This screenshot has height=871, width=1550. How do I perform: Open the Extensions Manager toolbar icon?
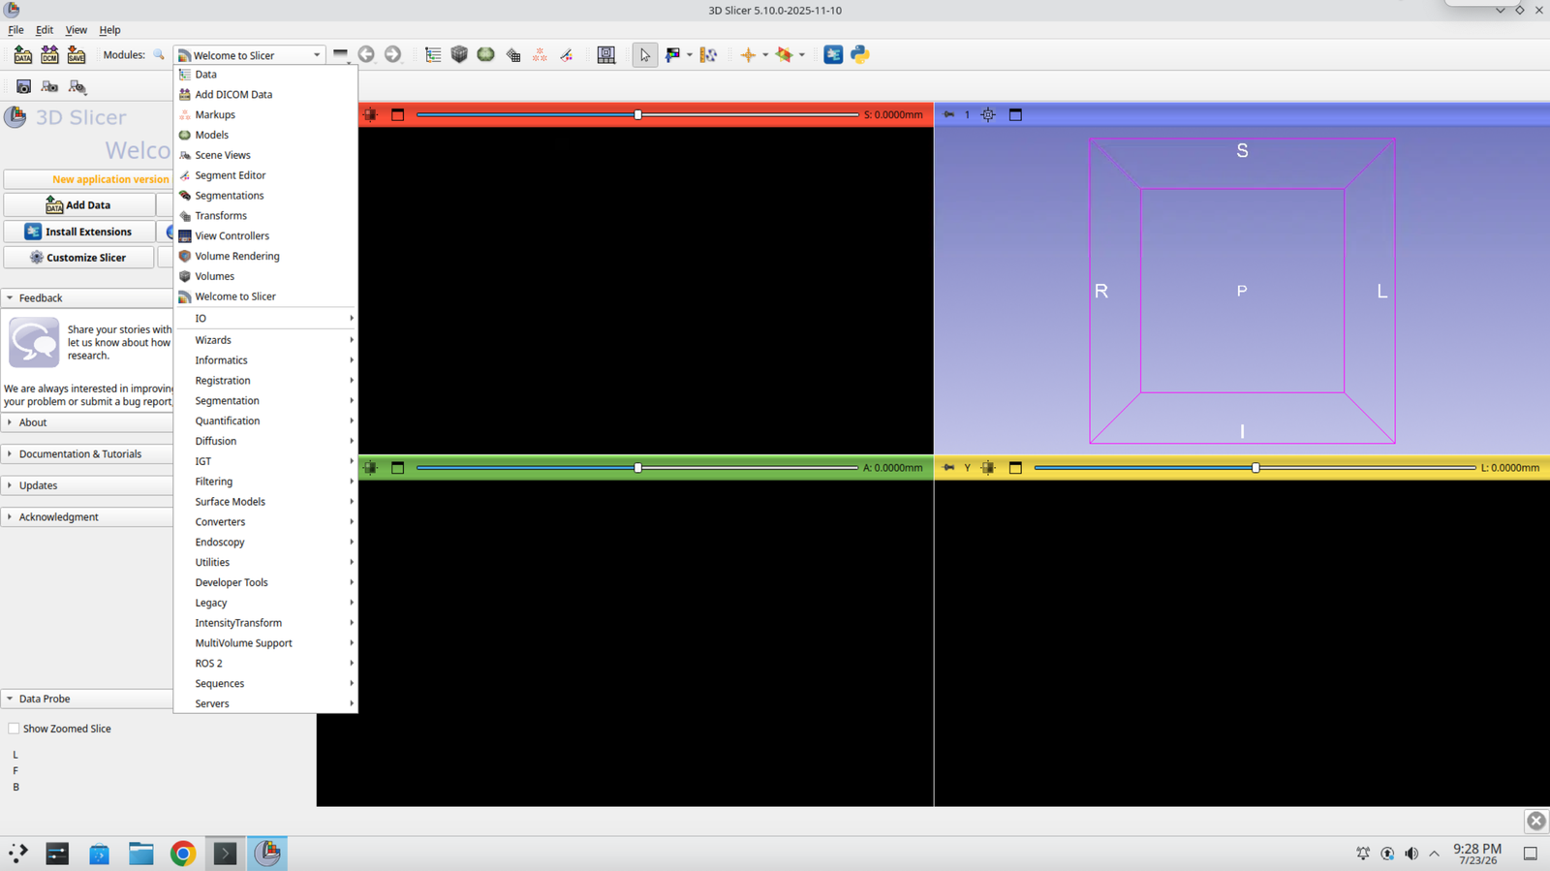(x=833, y=55)
